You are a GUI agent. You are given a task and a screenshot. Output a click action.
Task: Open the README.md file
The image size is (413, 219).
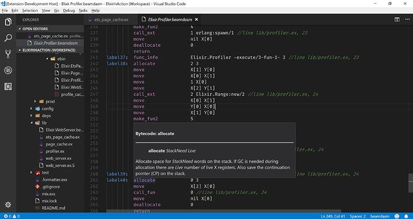pos(53,208)
